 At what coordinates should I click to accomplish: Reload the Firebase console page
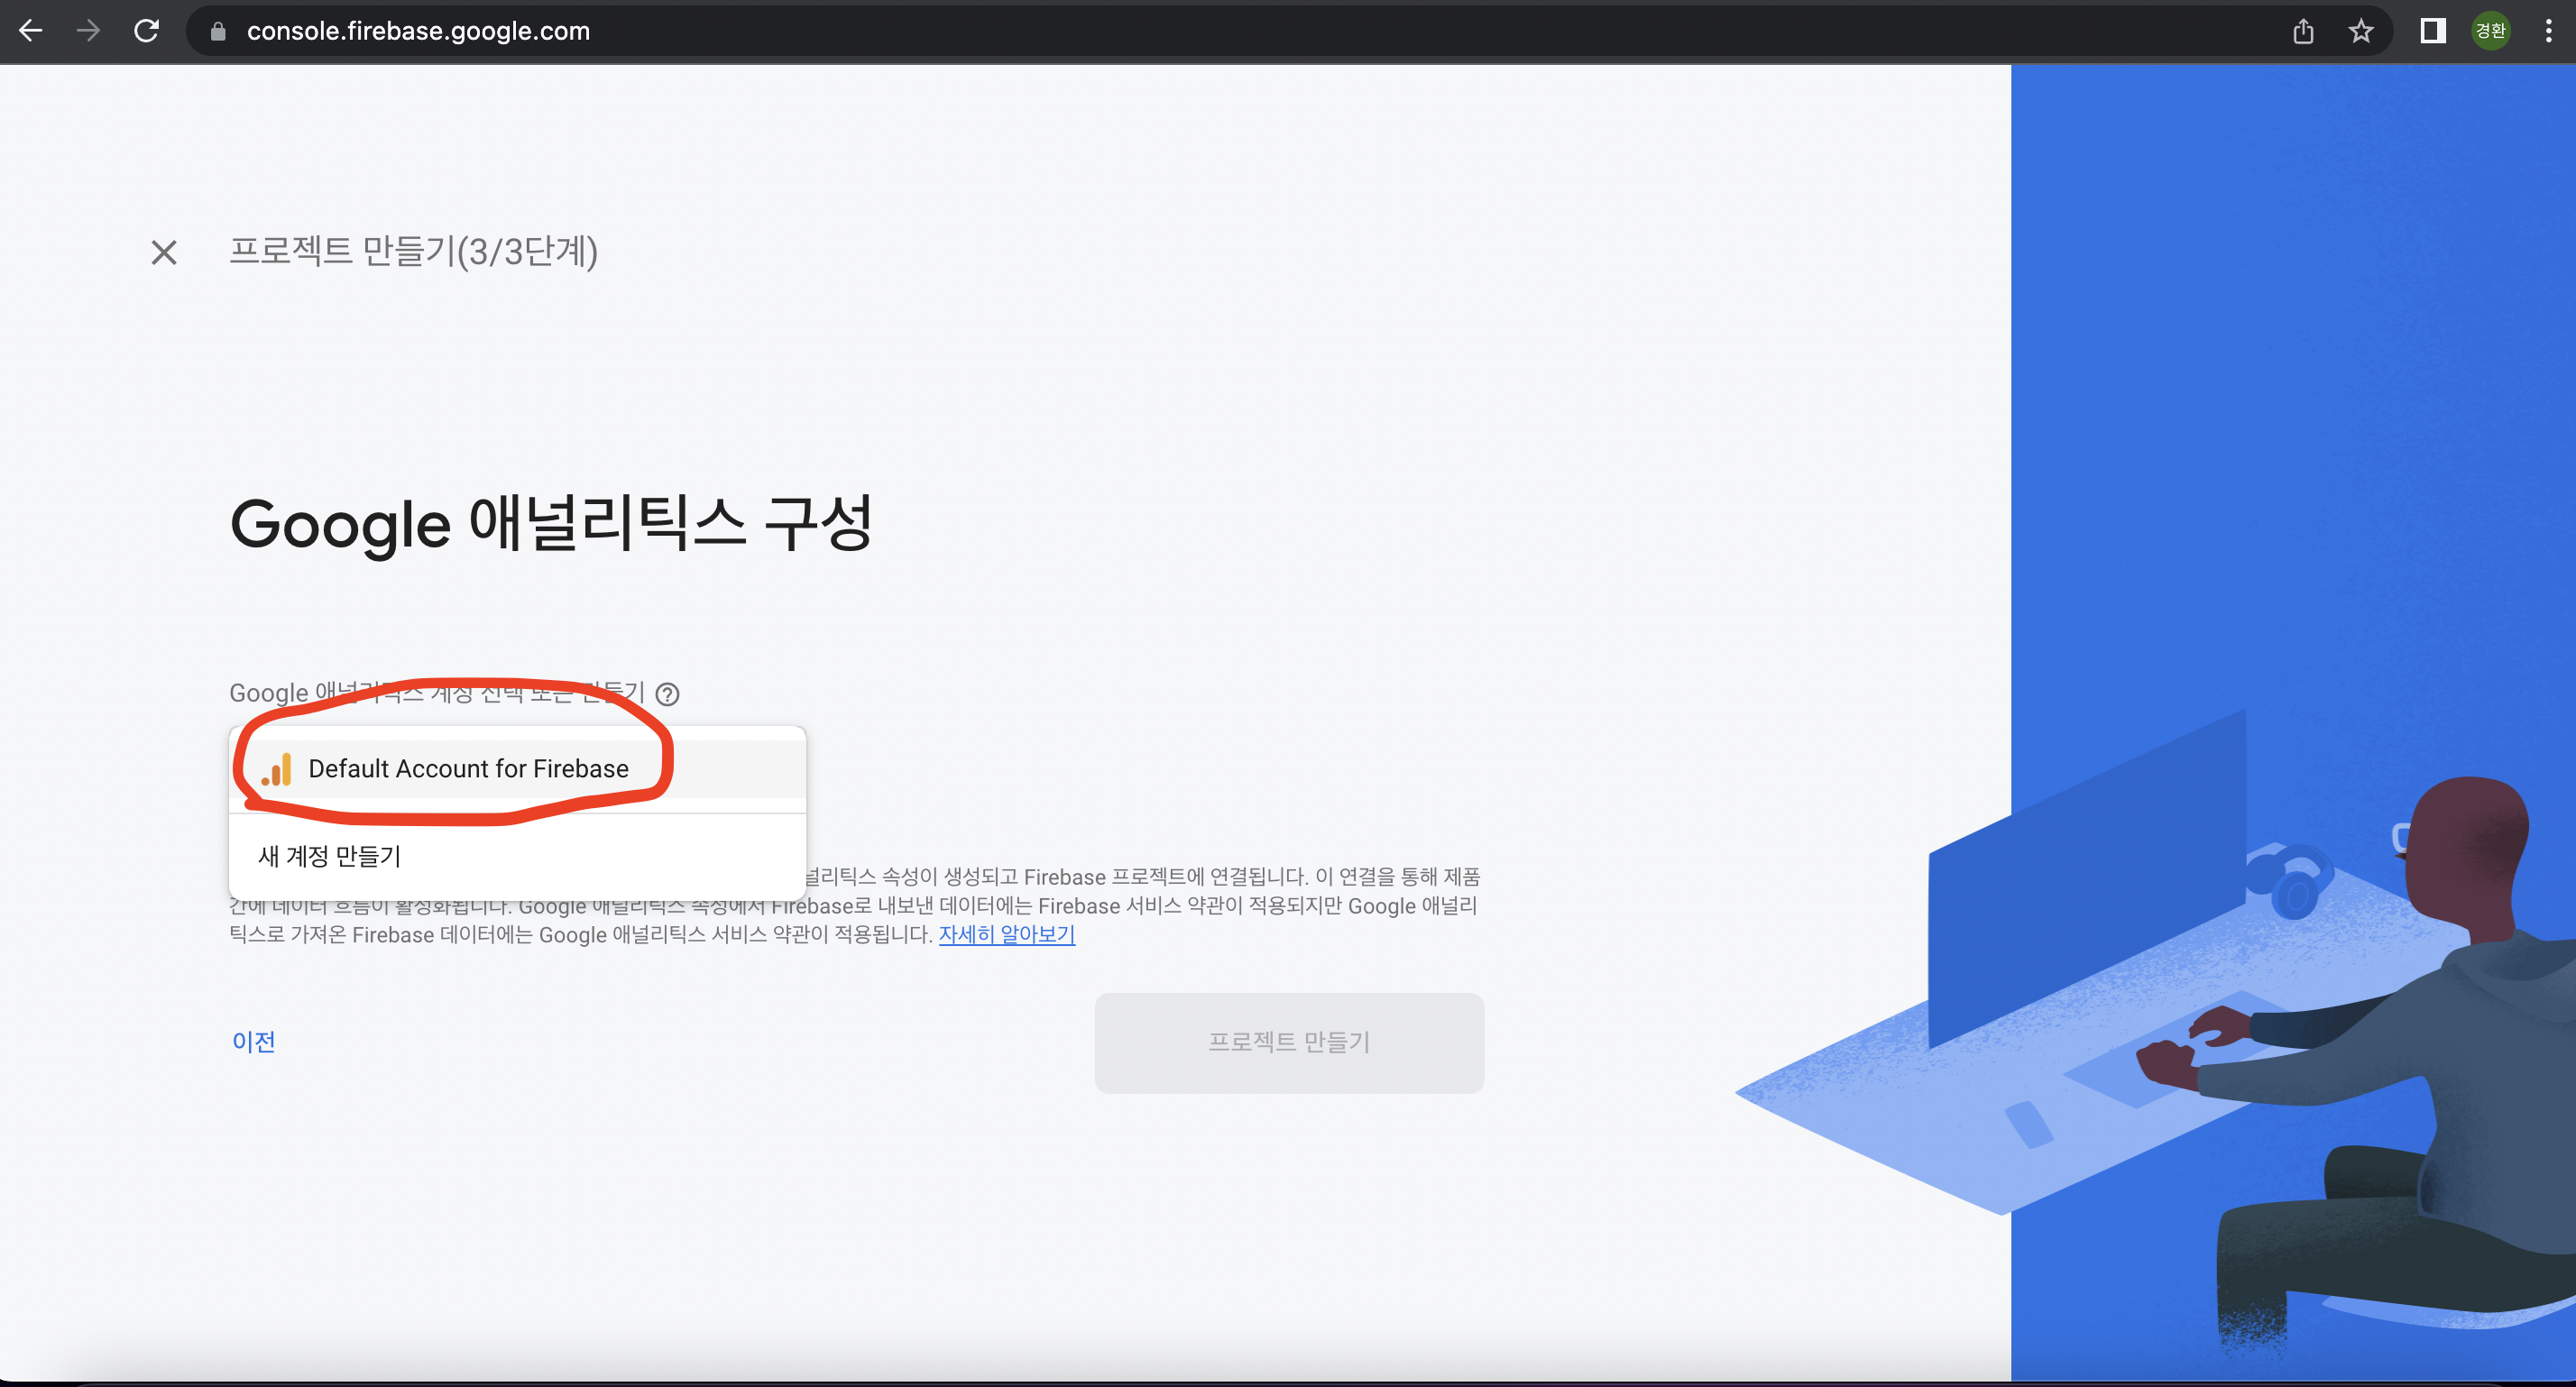point(147,31)
